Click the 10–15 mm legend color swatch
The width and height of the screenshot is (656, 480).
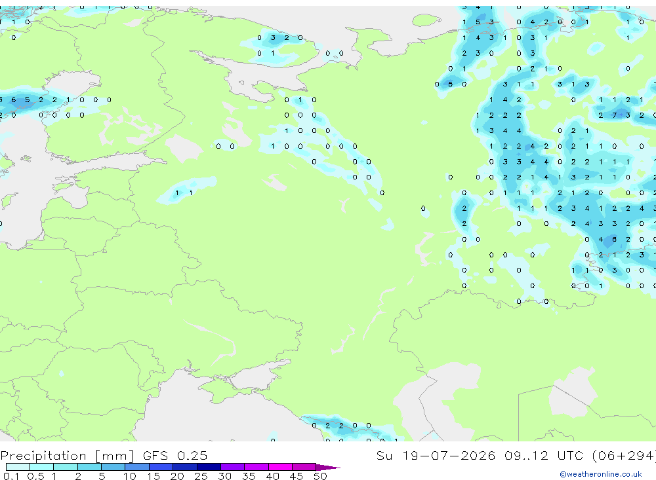click(x=137, y=467)
